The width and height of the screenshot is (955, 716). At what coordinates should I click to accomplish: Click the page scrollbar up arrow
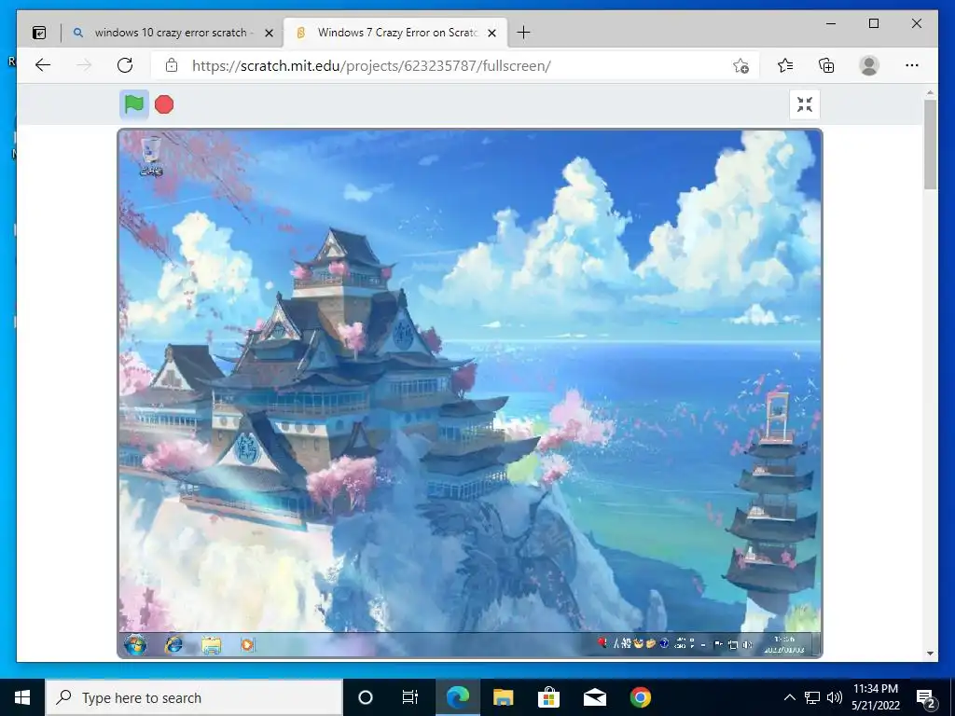click(930, 93)
